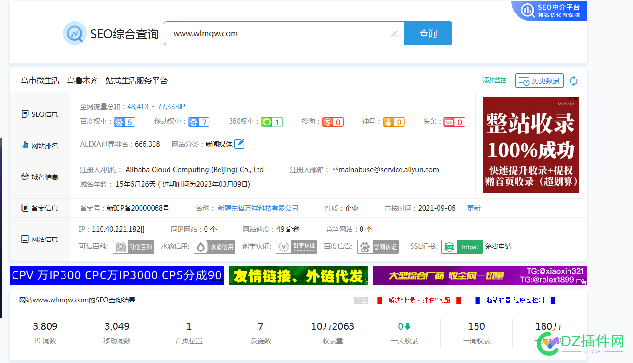Click the 水滴信用 badge

tap(215, 247)
